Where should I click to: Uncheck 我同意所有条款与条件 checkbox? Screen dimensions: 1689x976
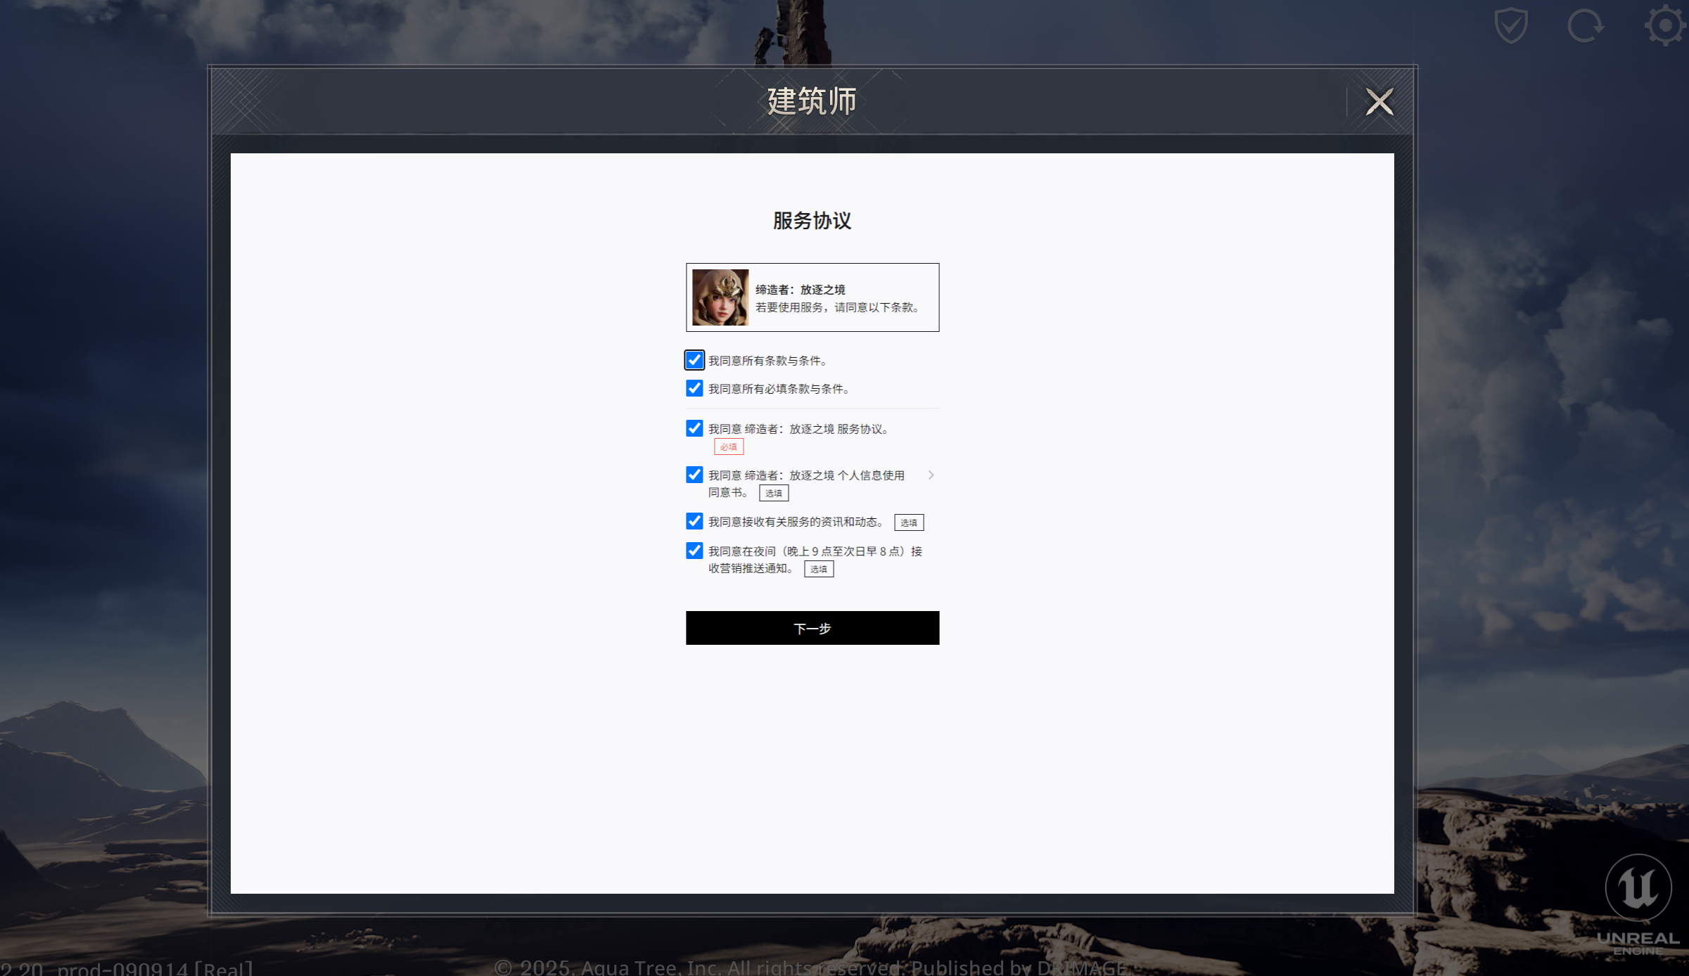694,360
